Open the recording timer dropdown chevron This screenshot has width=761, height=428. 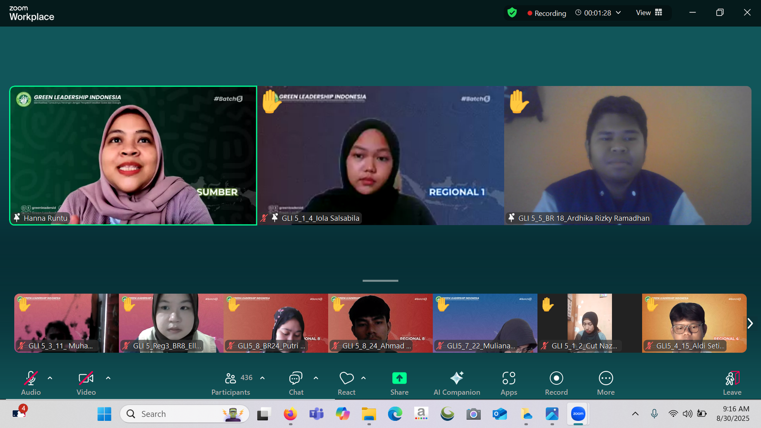[x=618, y=13]
